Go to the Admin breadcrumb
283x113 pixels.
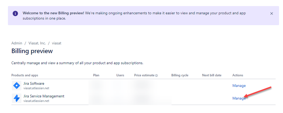[17, 43]
